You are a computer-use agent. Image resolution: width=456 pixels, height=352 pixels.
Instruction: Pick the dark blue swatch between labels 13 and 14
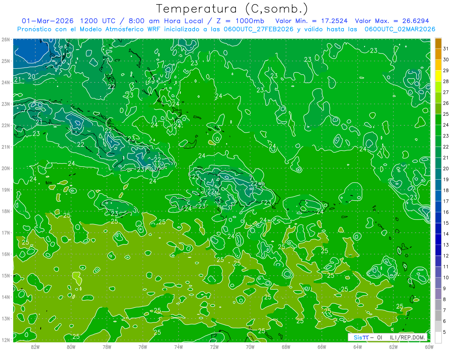tap(438, 240)
